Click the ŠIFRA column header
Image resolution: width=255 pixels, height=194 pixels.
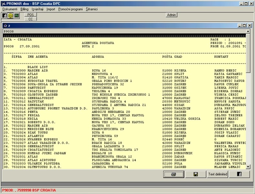pyautogui.click(x=16, y=57)
